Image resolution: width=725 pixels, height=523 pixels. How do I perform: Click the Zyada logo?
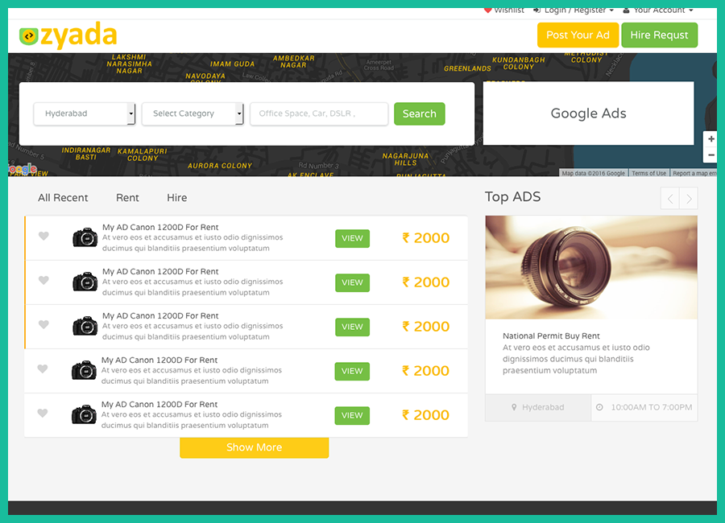coord(68,36)
